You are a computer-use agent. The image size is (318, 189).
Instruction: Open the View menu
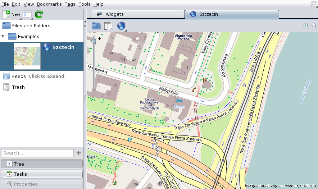(28, 4)
